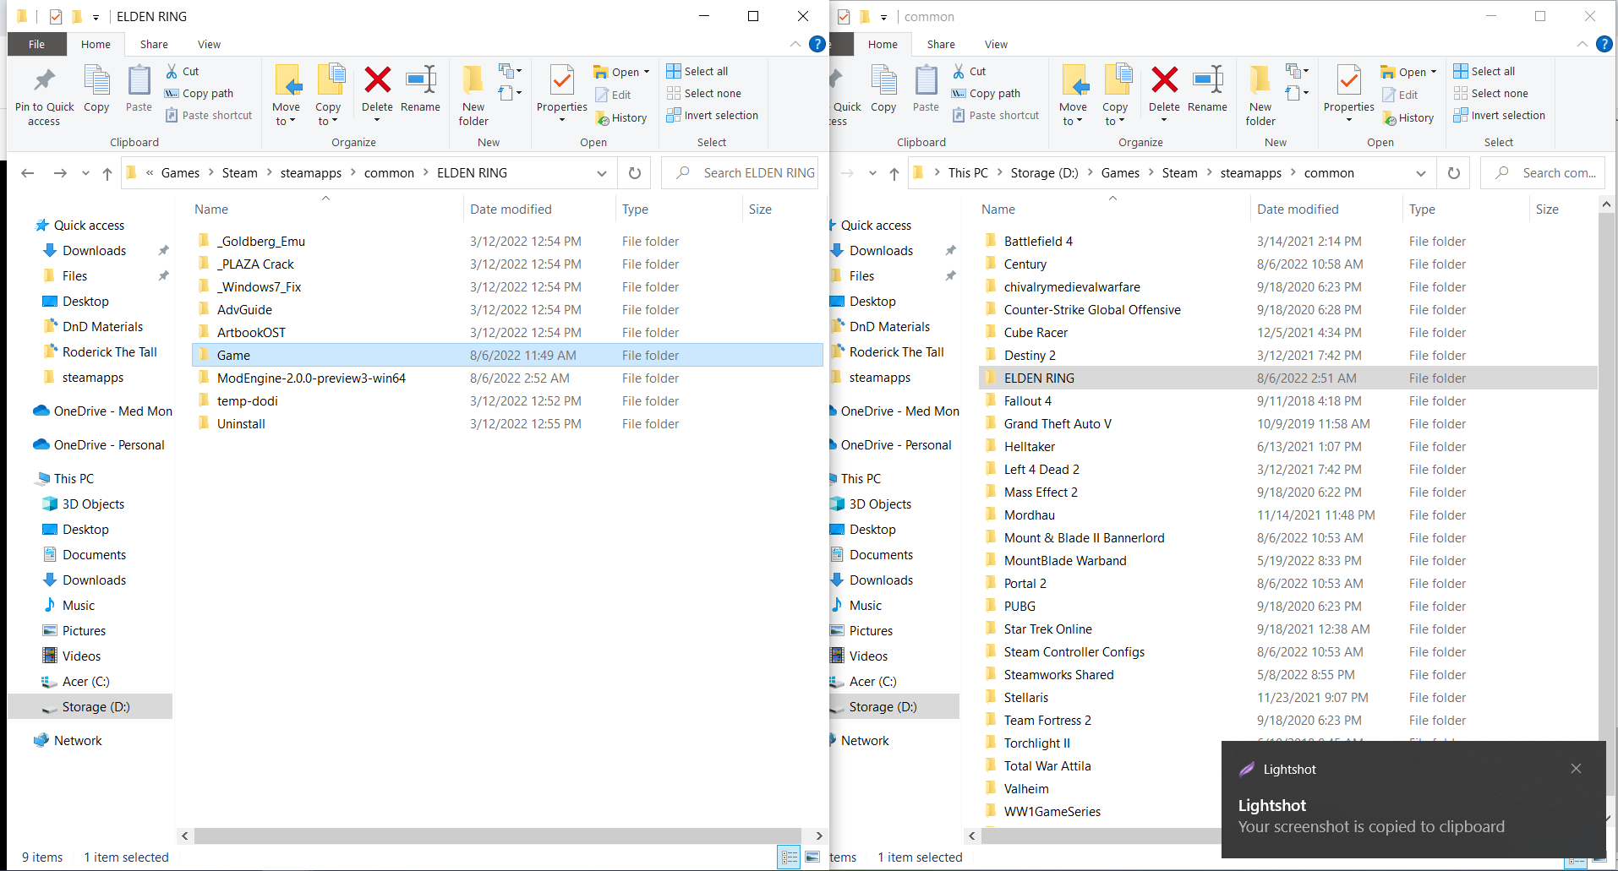Click Invert selection in ELDEN RING window
Screen dimensions: 1618x871
(713, 115)
